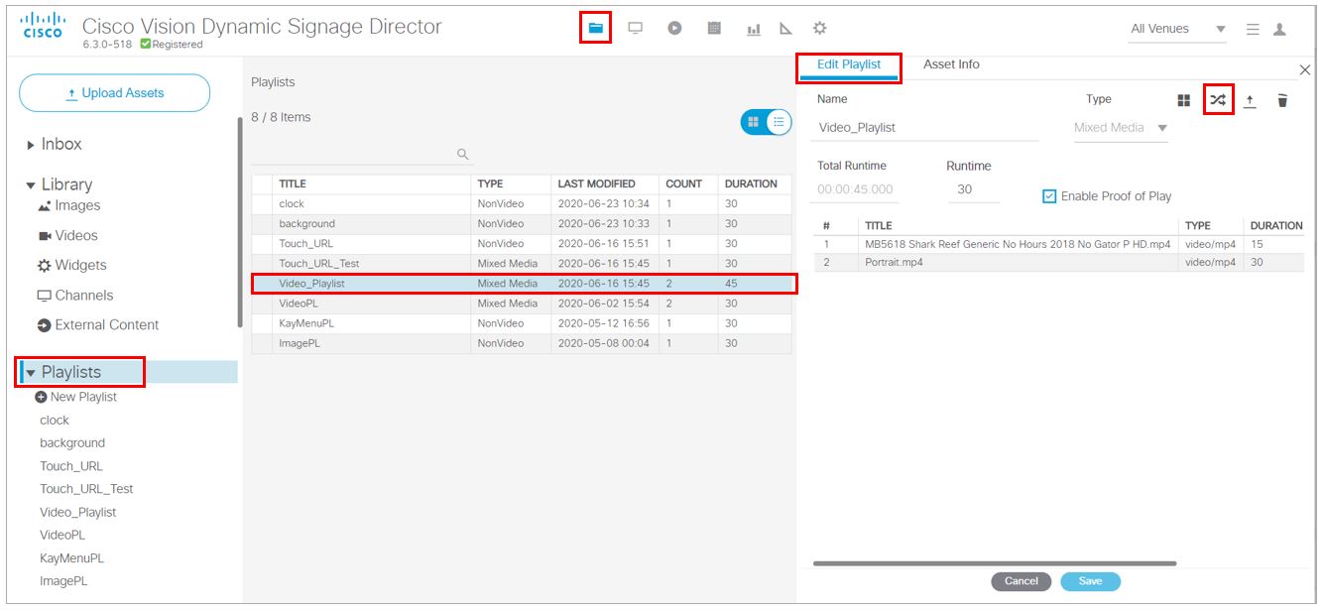Open clock playlist in sidebar

[x=55, y=421]
